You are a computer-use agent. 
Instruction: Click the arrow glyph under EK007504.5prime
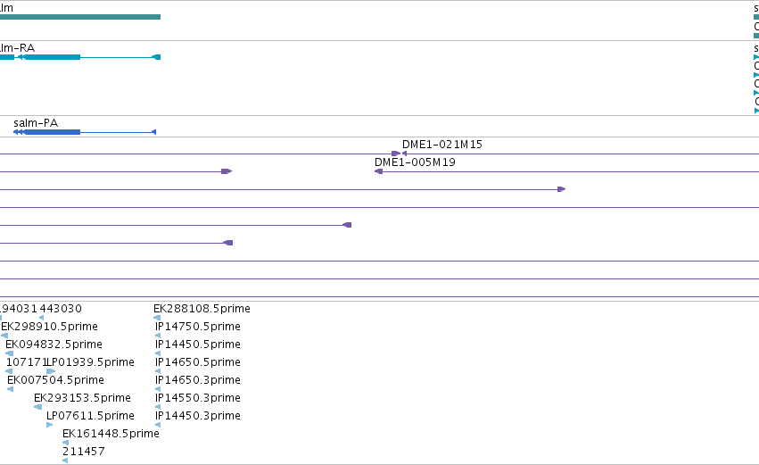coord(10,389)
